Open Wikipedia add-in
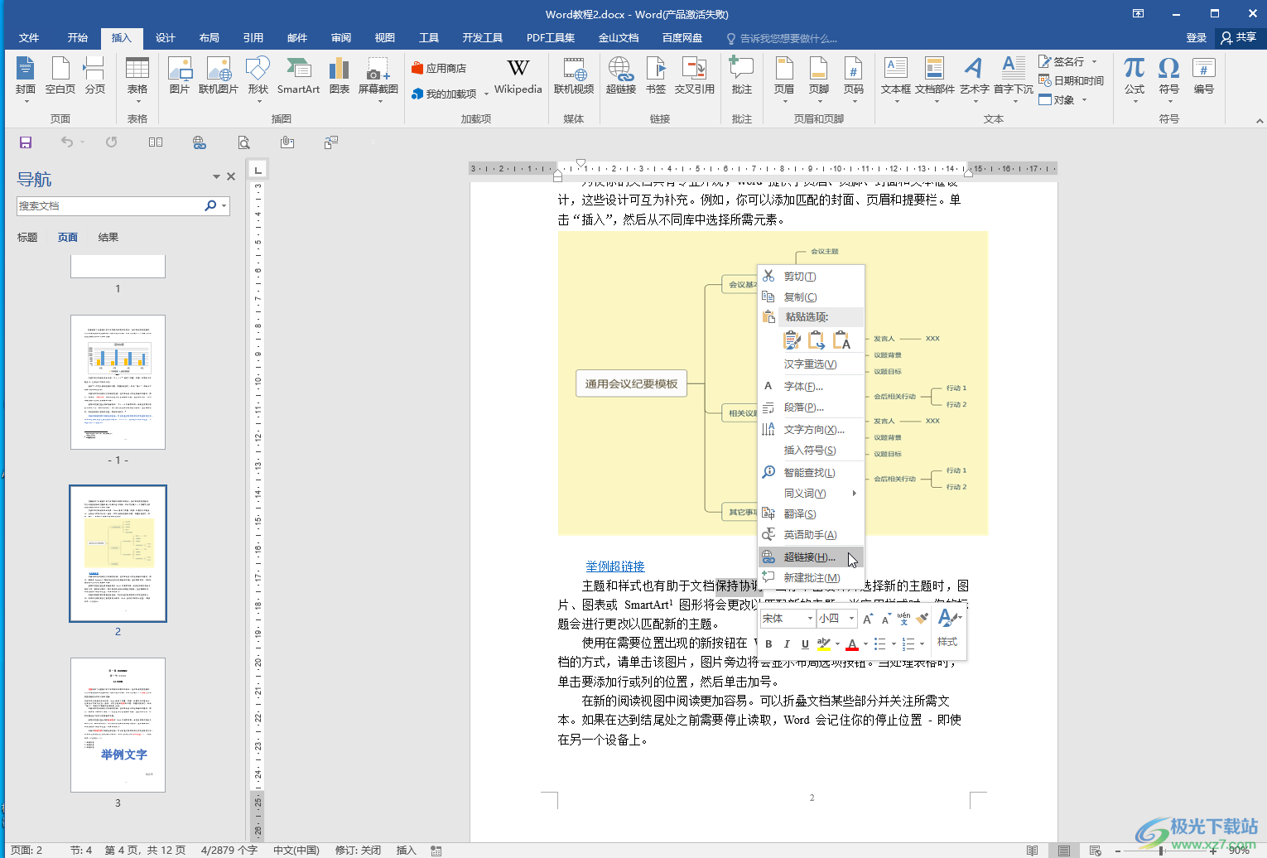 518,77
